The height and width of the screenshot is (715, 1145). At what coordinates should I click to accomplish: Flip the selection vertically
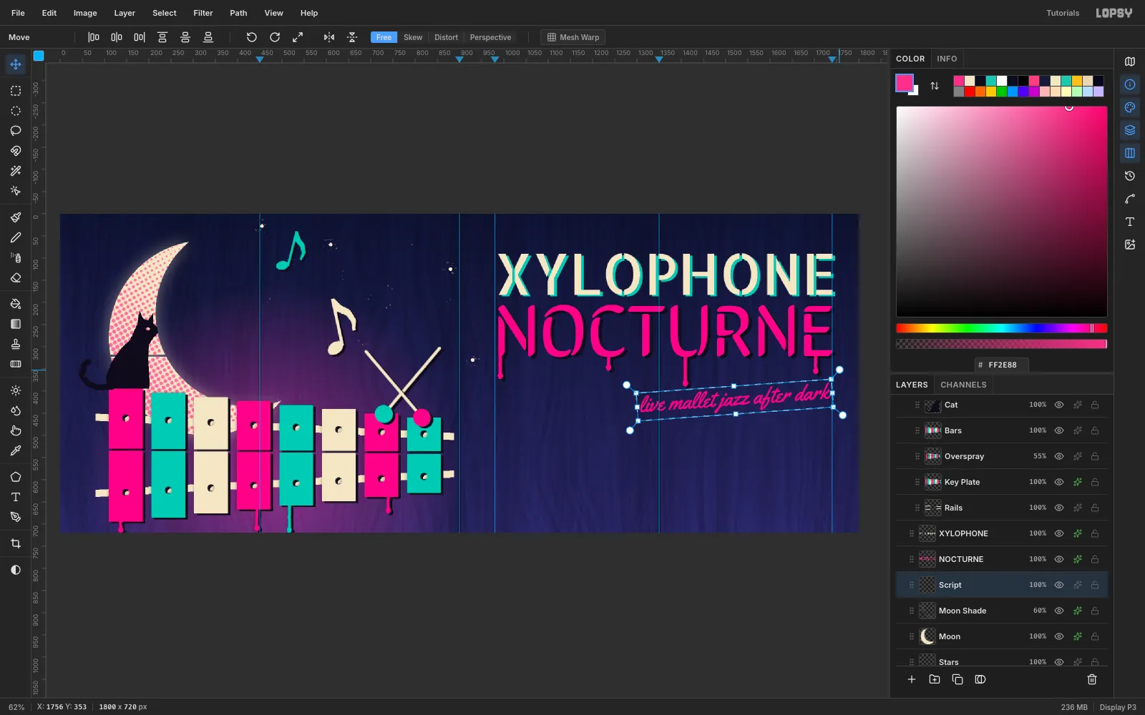(352, 37)
